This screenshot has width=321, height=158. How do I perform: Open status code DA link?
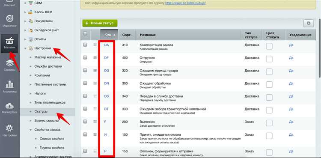click(x=107, y=45)
